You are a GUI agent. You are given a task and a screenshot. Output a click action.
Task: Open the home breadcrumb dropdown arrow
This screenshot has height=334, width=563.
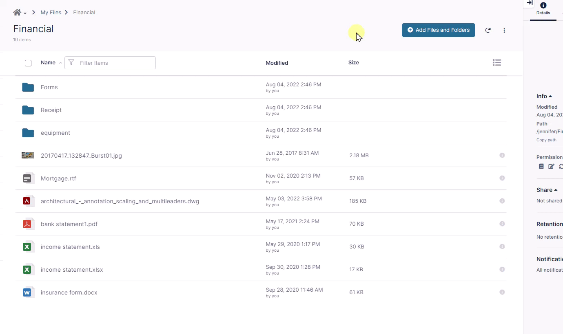click(x=25, y=13)
